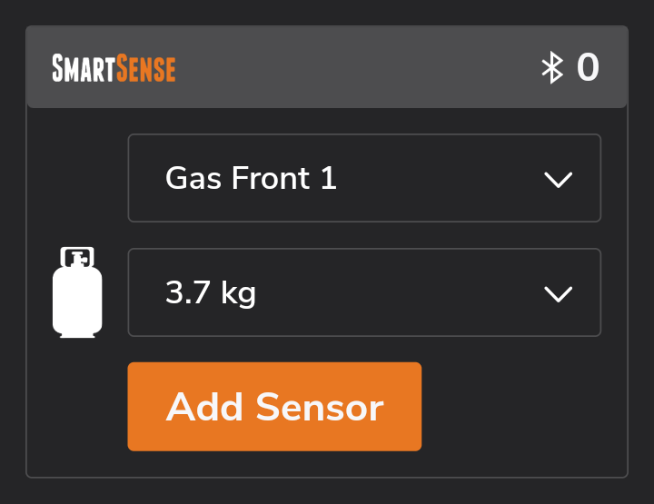Click the "3.7 kg" text value
The image size is (654, 504).
pyautogui.click(x=211, y=292)
